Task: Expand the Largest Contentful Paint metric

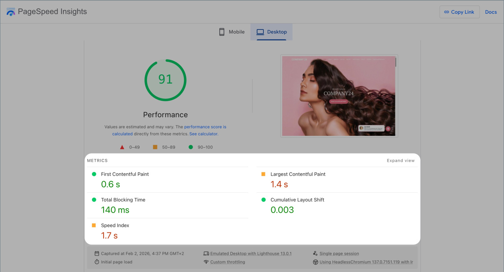Action: 298,174
